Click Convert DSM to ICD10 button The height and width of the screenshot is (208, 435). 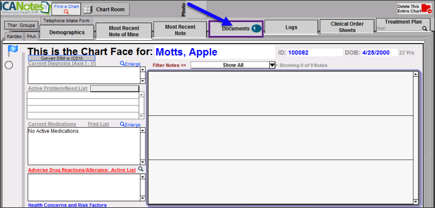pyautogui.click(x=62, y=58)
